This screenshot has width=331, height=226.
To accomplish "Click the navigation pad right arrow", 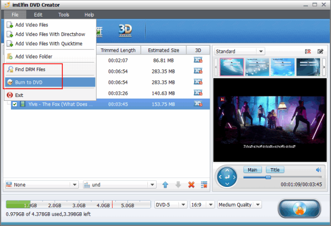I will 234,177.
